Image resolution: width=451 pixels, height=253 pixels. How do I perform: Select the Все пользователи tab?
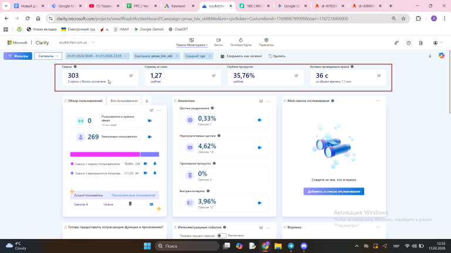(124, 101)
